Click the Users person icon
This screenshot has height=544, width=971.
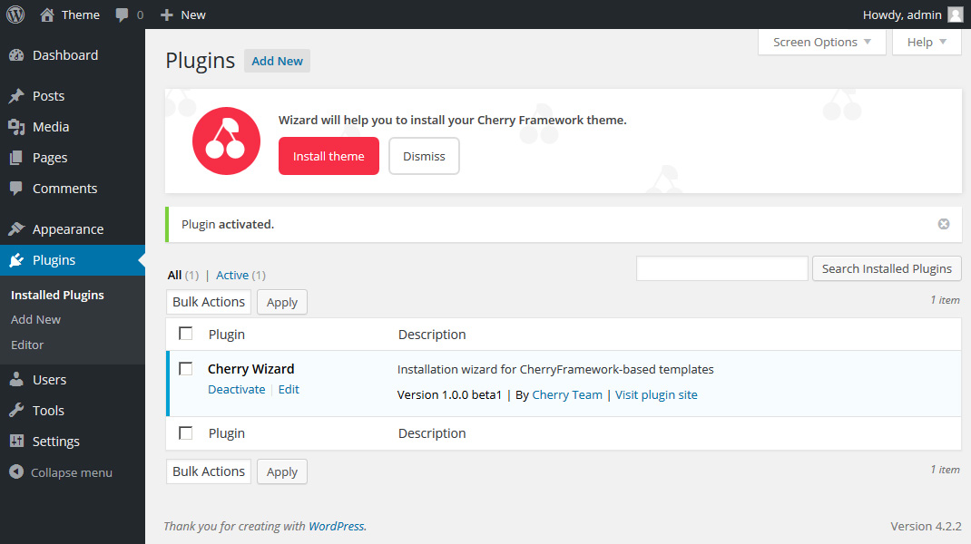tap(16, 379)
